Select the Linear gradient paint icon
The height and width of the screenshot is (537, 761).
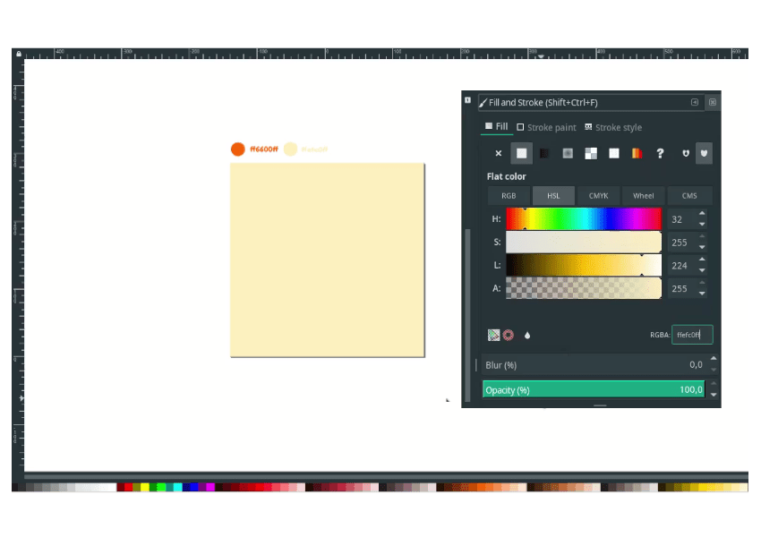544,153
